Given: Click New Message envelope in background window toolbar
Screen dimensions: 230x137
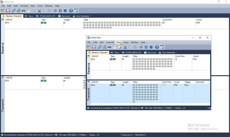Looking at the screenshot, I should click(x=28, y=11).
